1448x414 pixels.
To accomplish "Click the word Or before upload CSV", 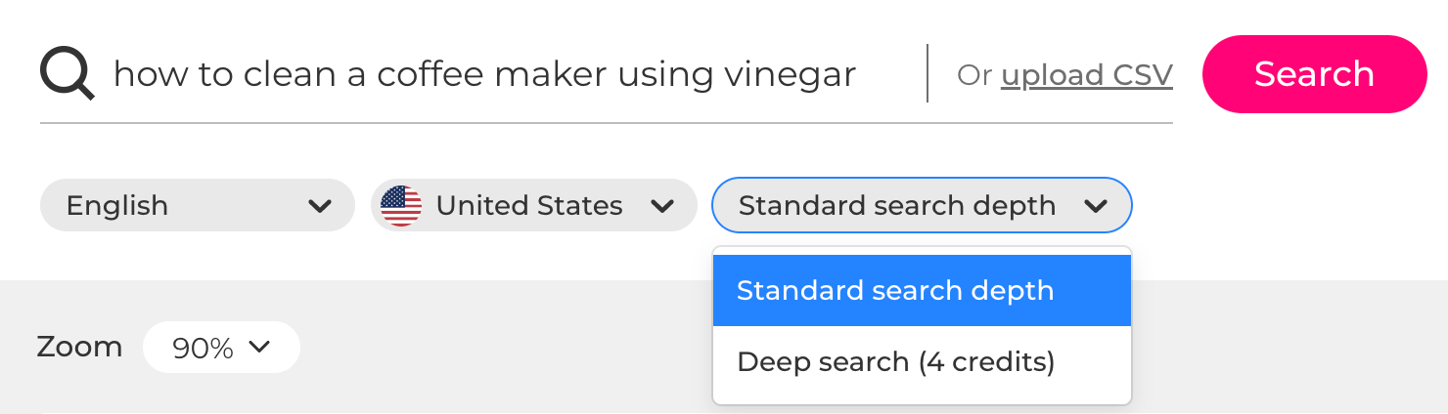I will [x=974, y=75].
